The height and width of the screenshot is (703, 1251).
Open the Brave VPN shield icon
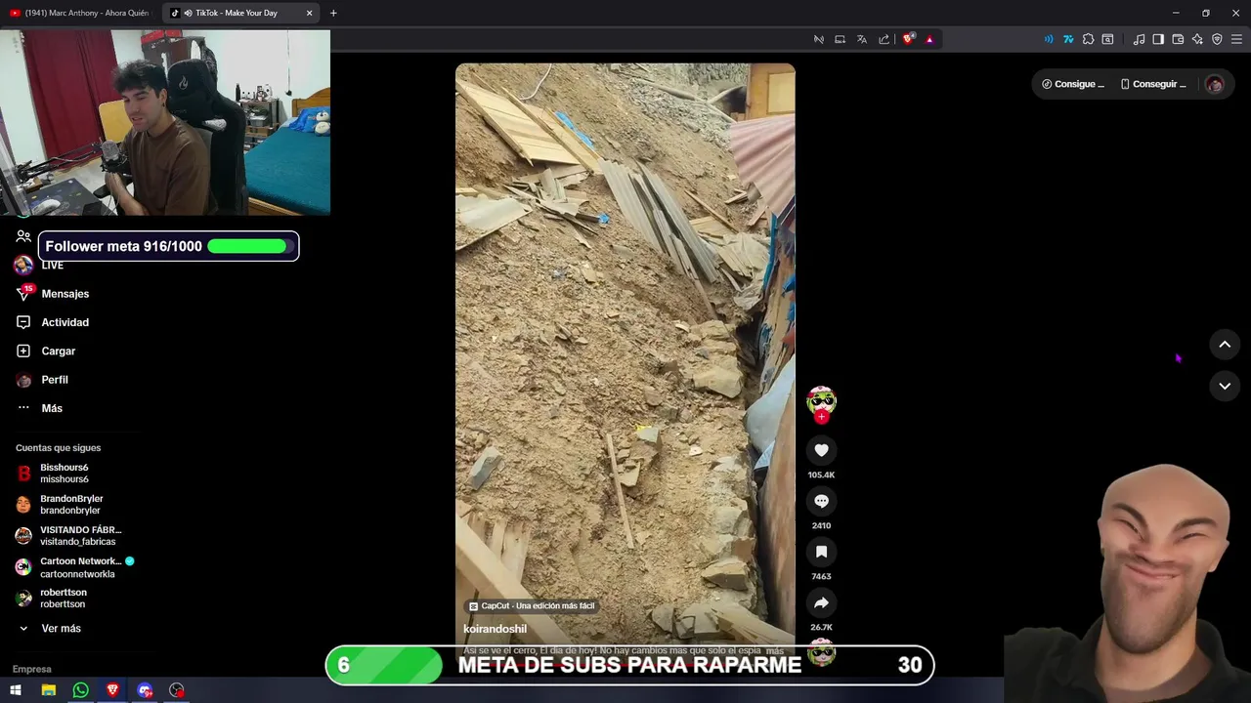[1217, 39]
